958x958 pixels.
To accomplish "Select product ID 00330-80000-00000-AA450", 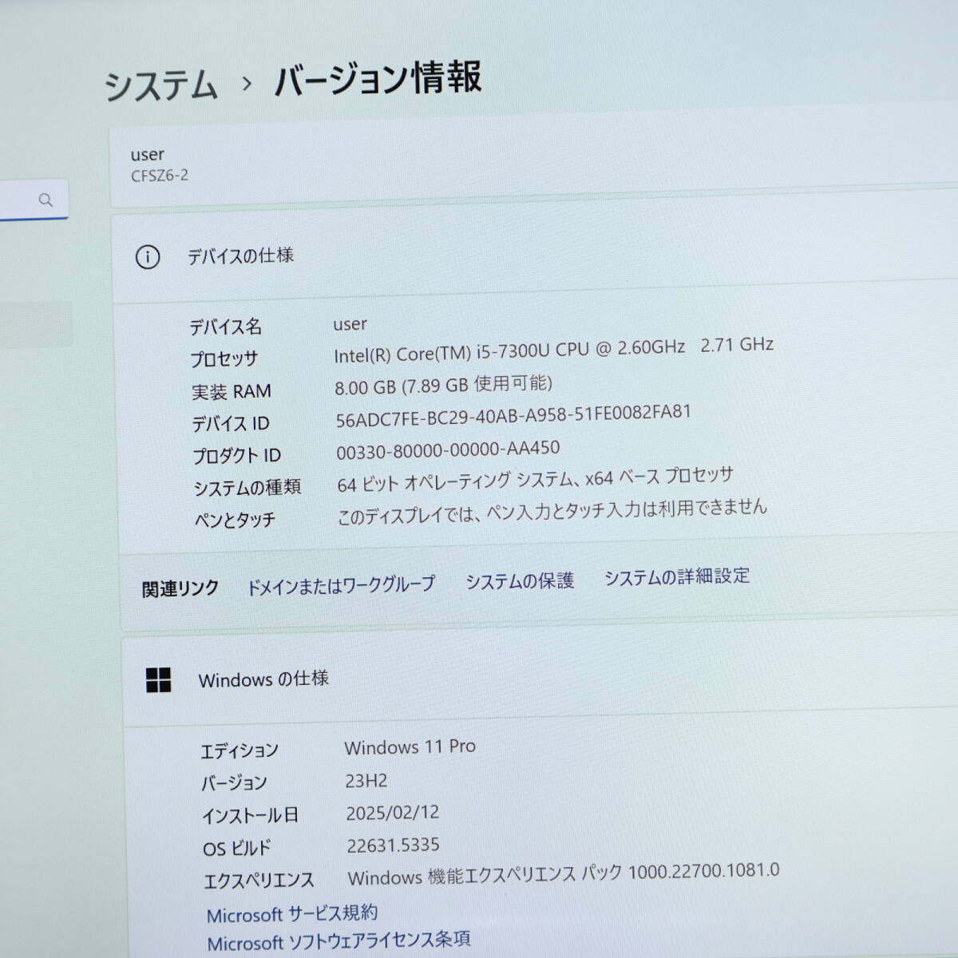I will [448, 449].
